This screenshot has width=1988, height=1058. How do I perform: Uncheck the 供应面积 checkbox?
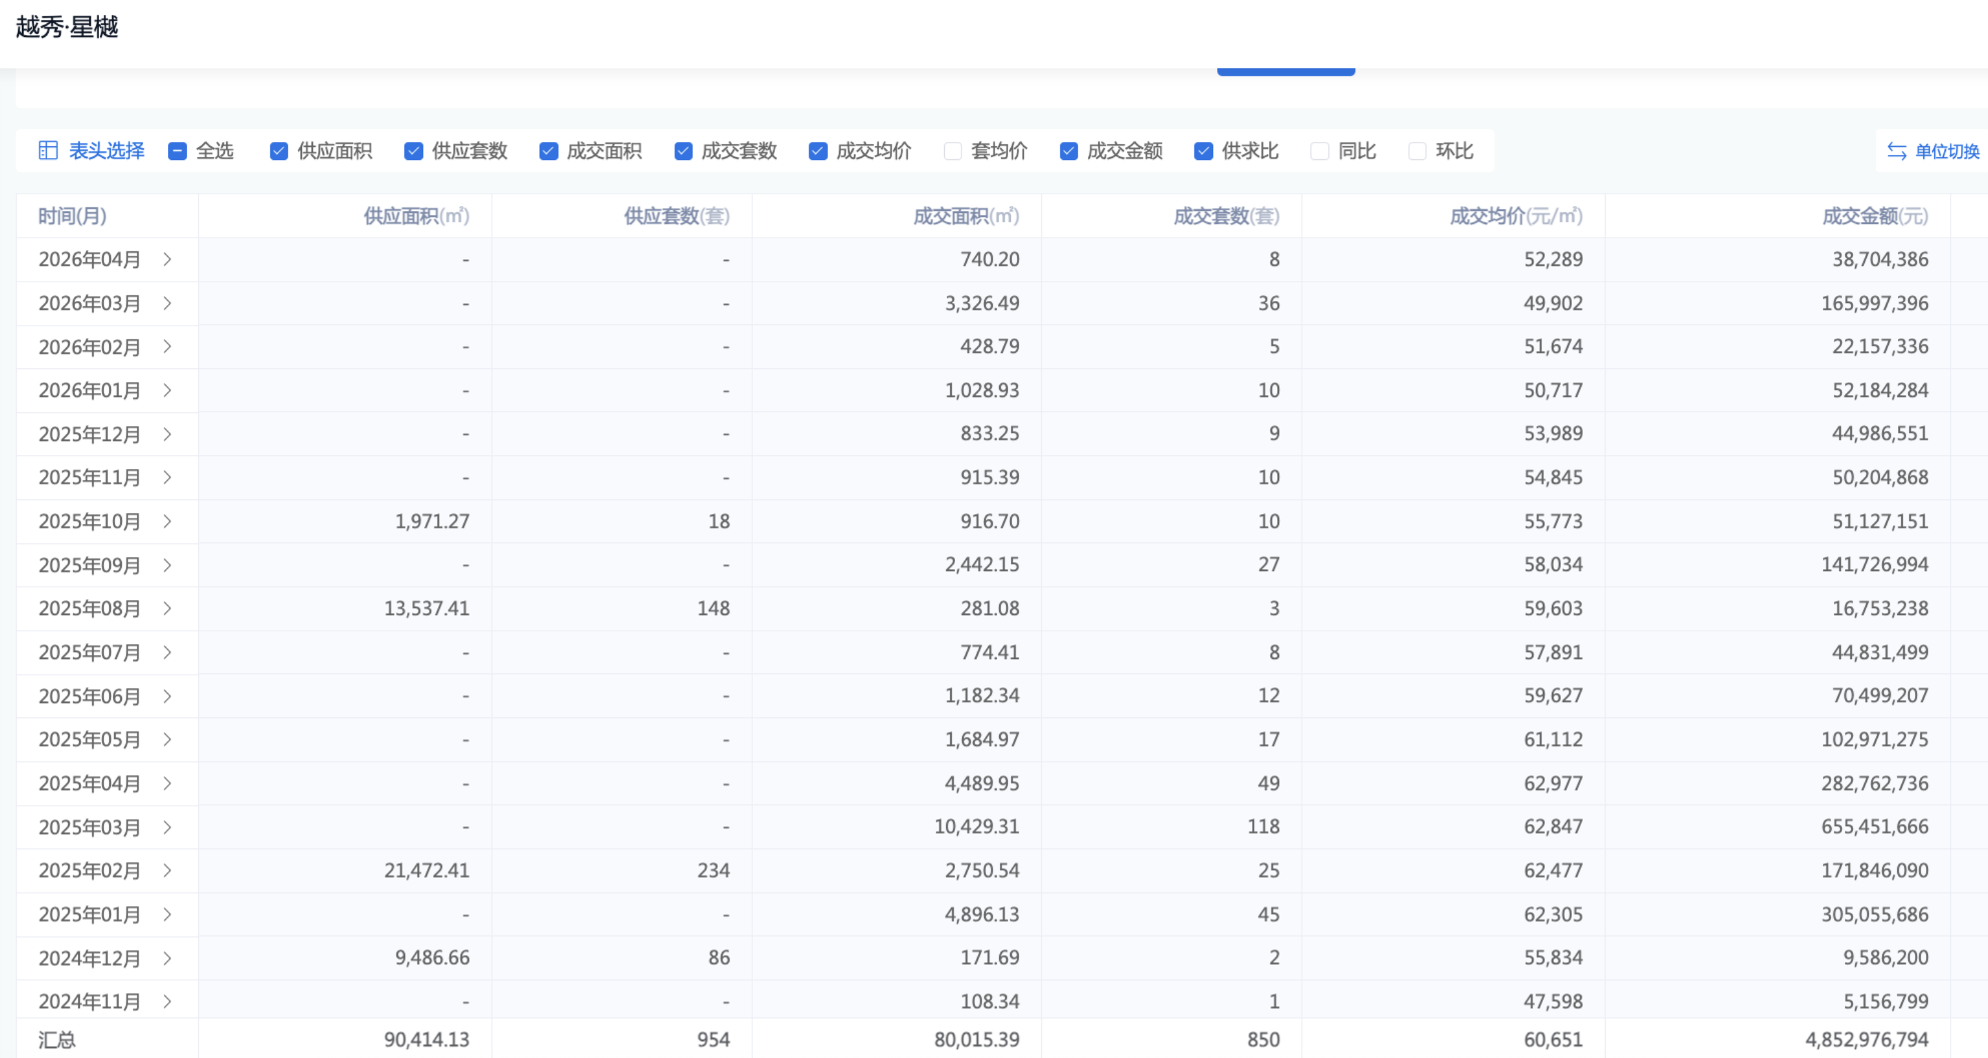click(279, 151)
